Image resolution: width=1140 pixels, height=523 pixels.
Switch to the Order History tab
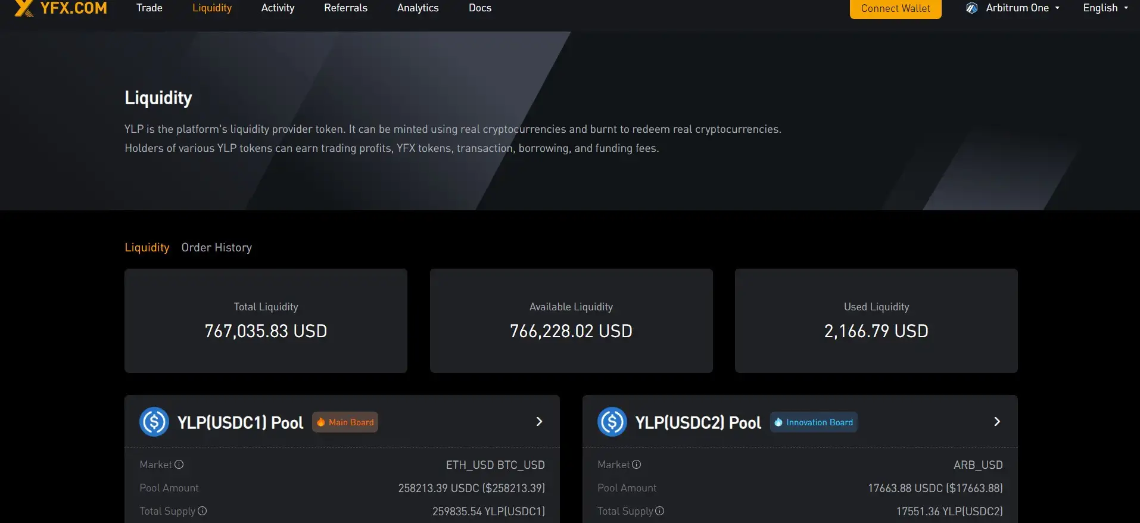[x=217, y=248]
